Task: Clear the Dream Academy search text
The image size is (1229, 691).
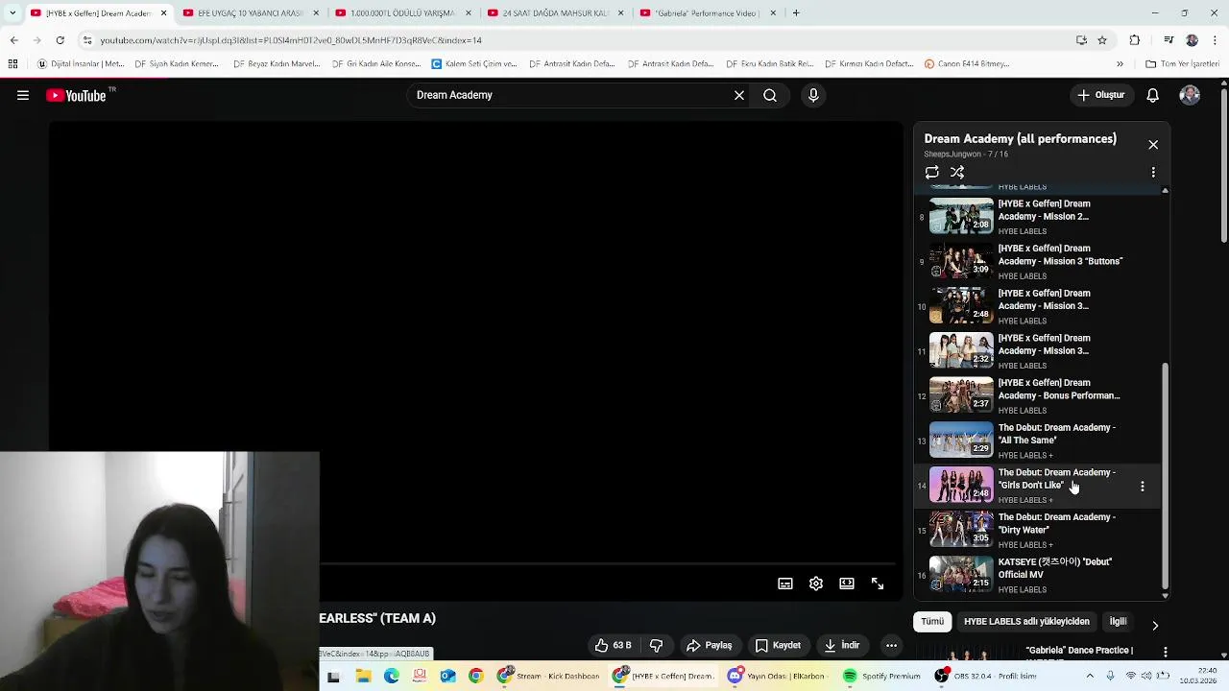Action: pyautogui.click(x=739, y=95)
